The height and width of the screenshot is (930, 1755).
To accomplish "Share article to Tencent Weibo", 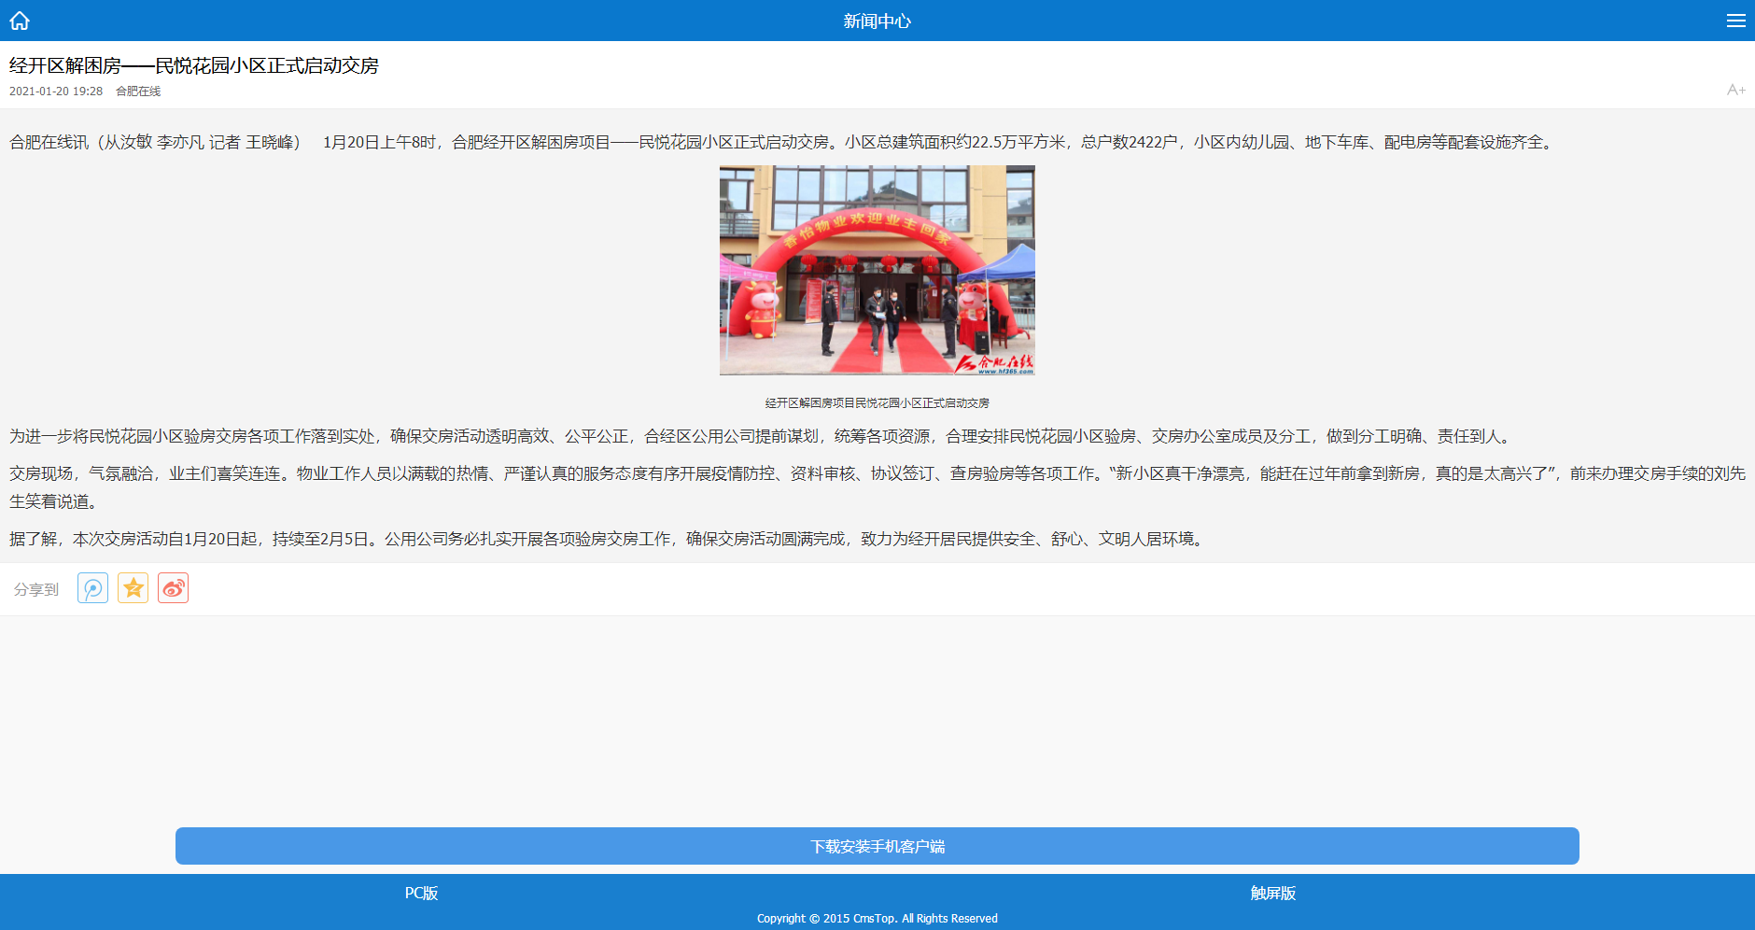I will 92,588.
